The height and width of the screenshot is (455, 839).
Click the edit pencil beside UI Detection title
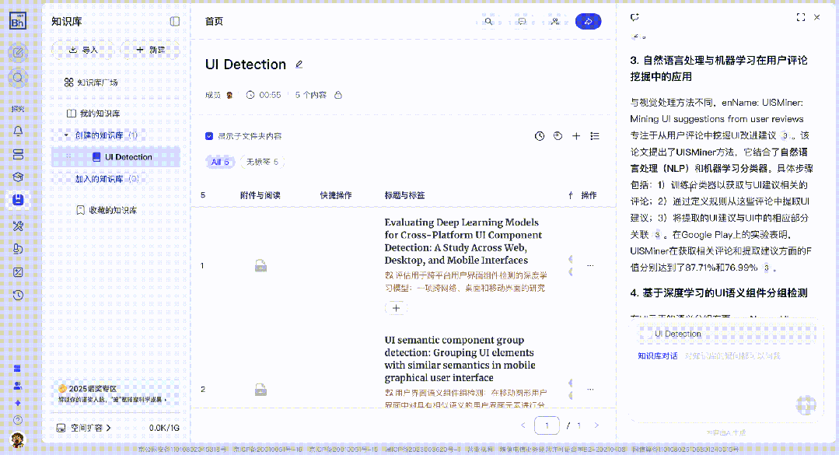[299, 65]
